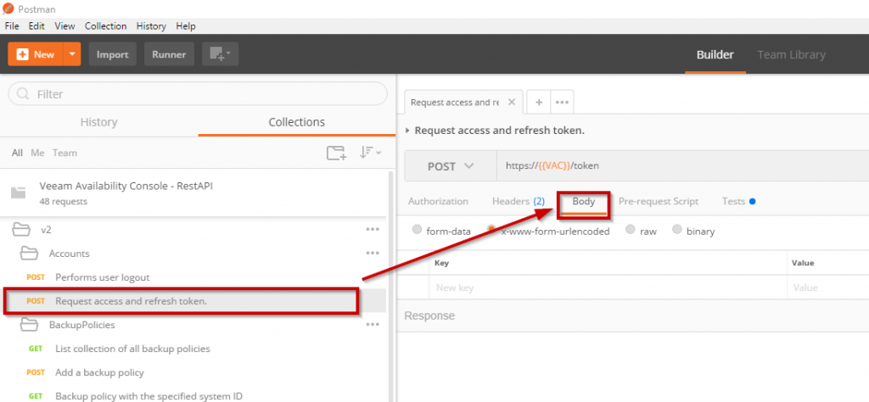Viewport: 869px width, 402px height.
Task: Click the request URL field
Action: pyautogui.click(x=683, y=165)
